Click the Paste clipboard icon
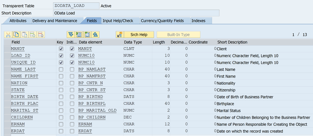The width and height of the screenshot is (313, 136). (x=24, y=35)
